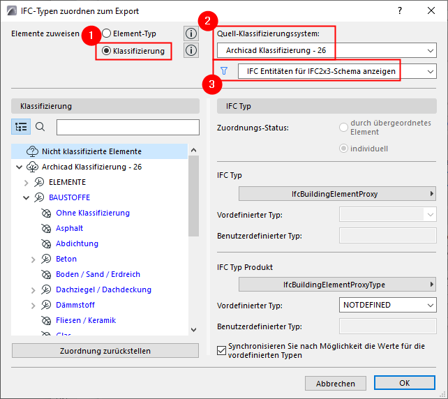The image size is (448, 399).
Task: Click the tree vertical scrollbar thumb
Action: click(x=194, y=196)
